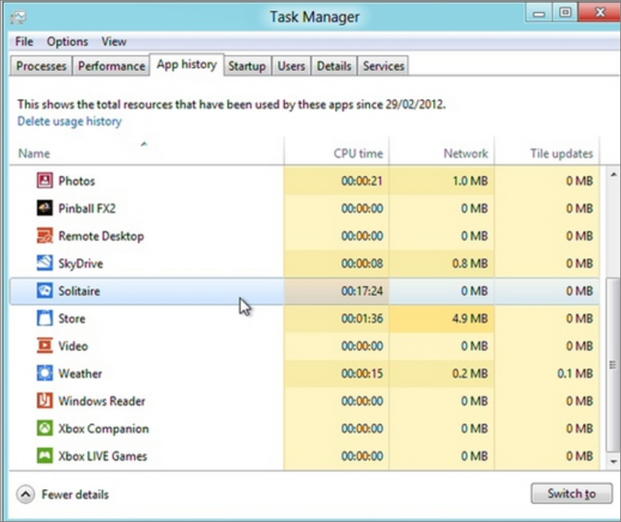
Task: Switch to the Processes tab
Action: (x=41, y=66)
